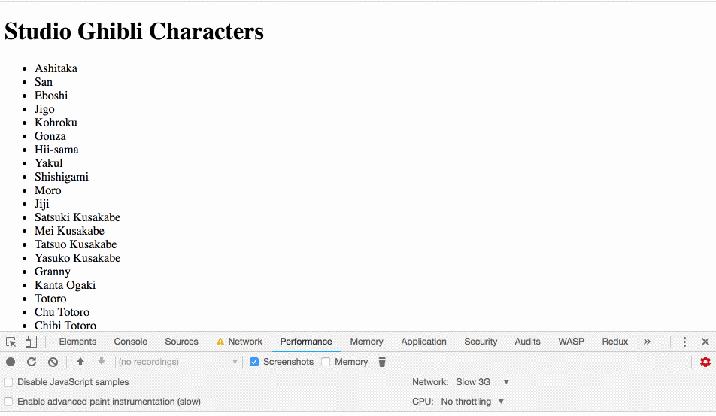The image size is (716, 416).
Task: Switch to the Network tab
Action: 245,342
